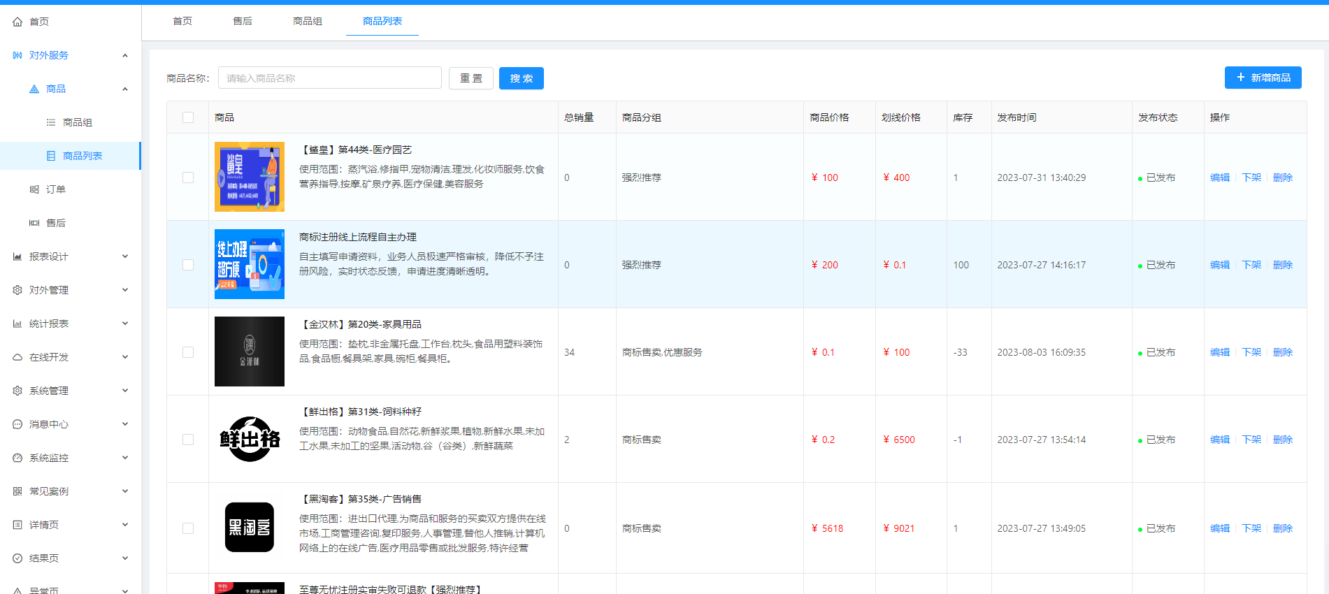Click 删除 for the 【金汉林】 product
The width and height of the screenshot is (1329, 594).
pos(1283,352)
